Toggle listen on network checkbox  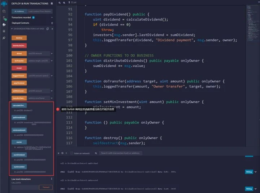[71, 153]
